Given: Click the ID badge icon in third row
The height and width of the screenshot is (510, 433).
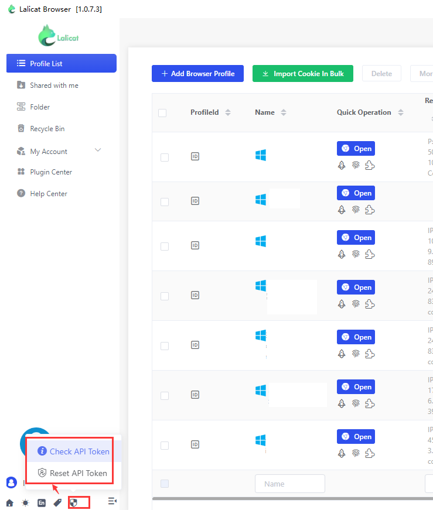Looking at the screenshot, I should (x=195, y=245).
